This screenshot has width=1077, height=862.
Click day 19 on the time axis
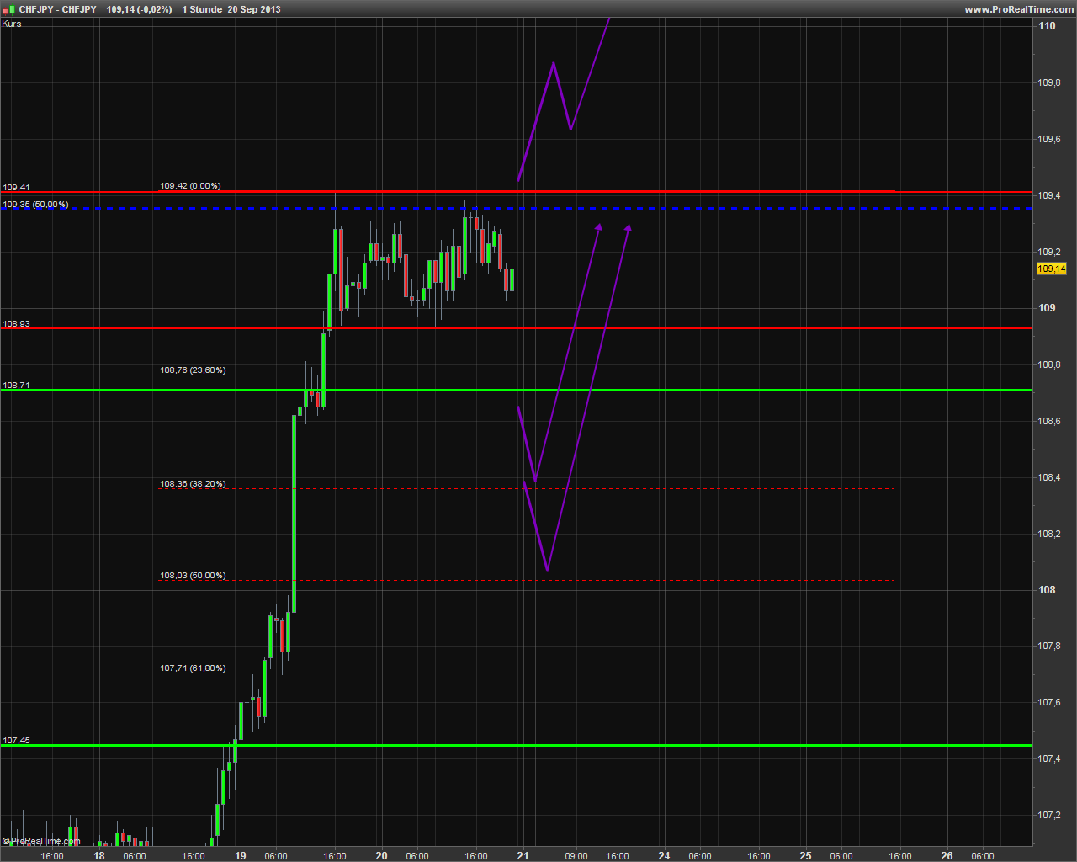(x=241, y=856)
